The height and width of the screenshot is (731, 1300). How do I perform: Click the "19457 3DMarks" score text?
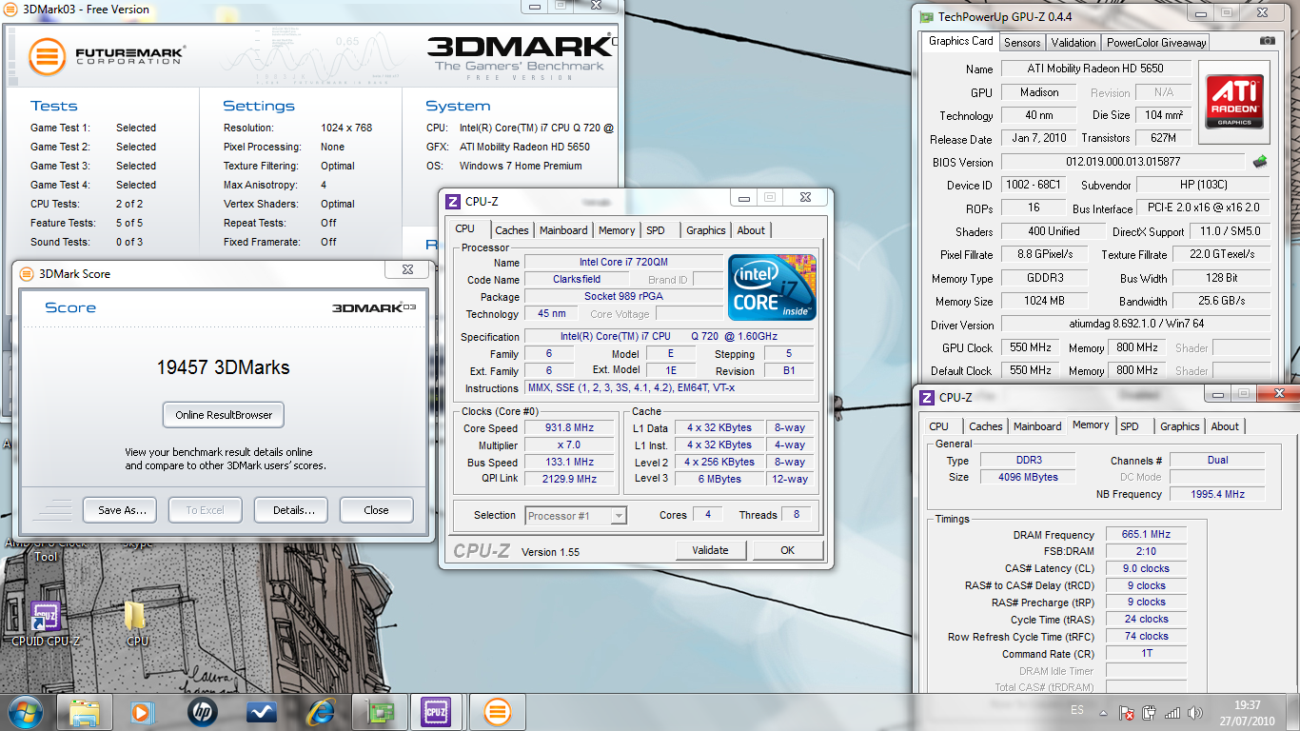(x=223, y=367)
